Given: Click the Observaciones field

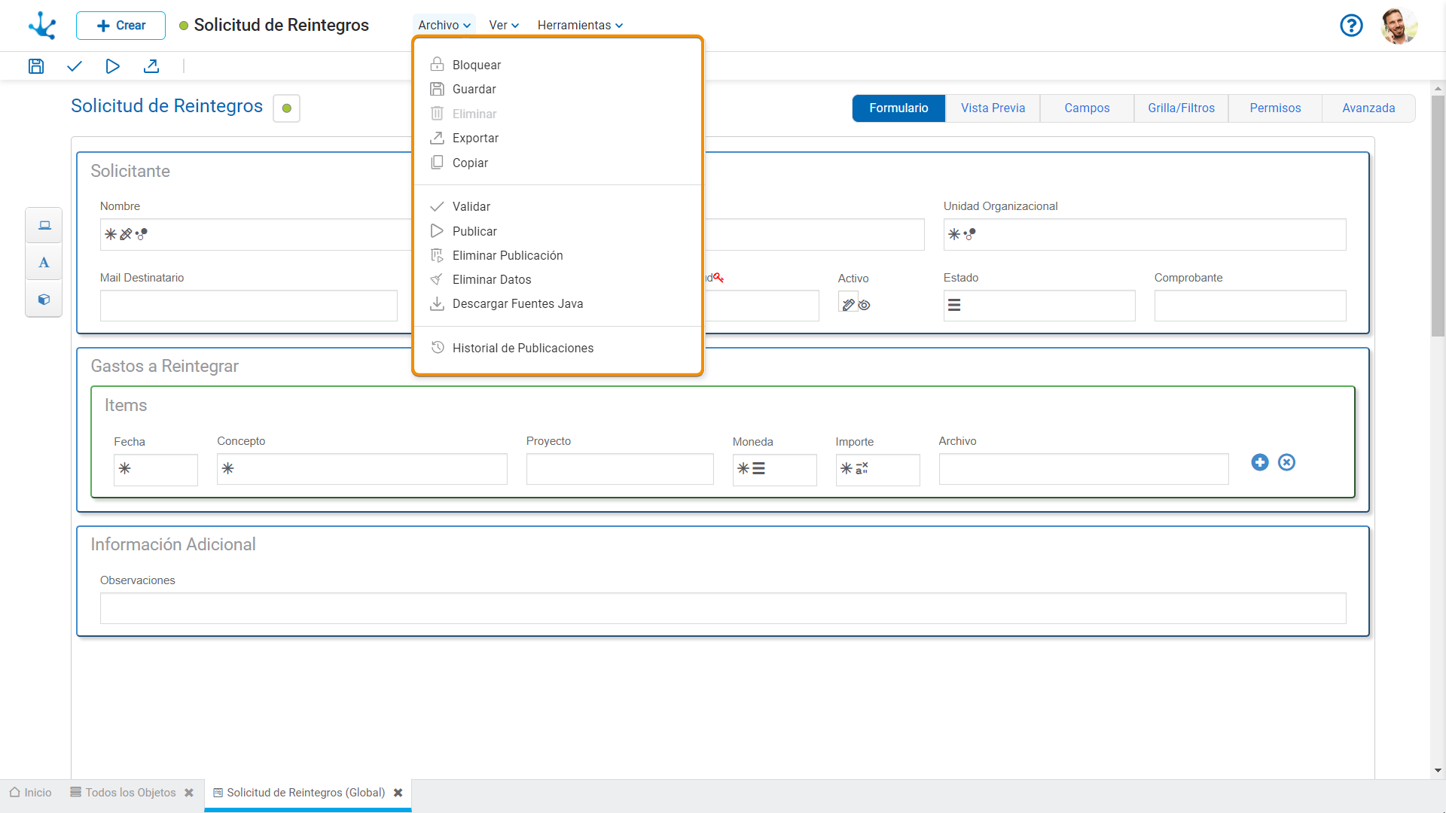Looking at the screenshot, I should pyautogui.click(x=723, y=608).
